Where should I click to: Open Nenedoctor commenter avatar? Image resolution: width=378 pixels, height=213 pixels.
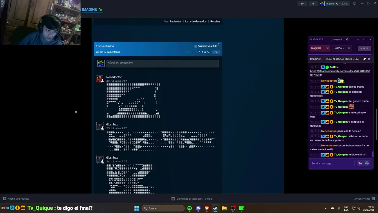tap(100, 79)
